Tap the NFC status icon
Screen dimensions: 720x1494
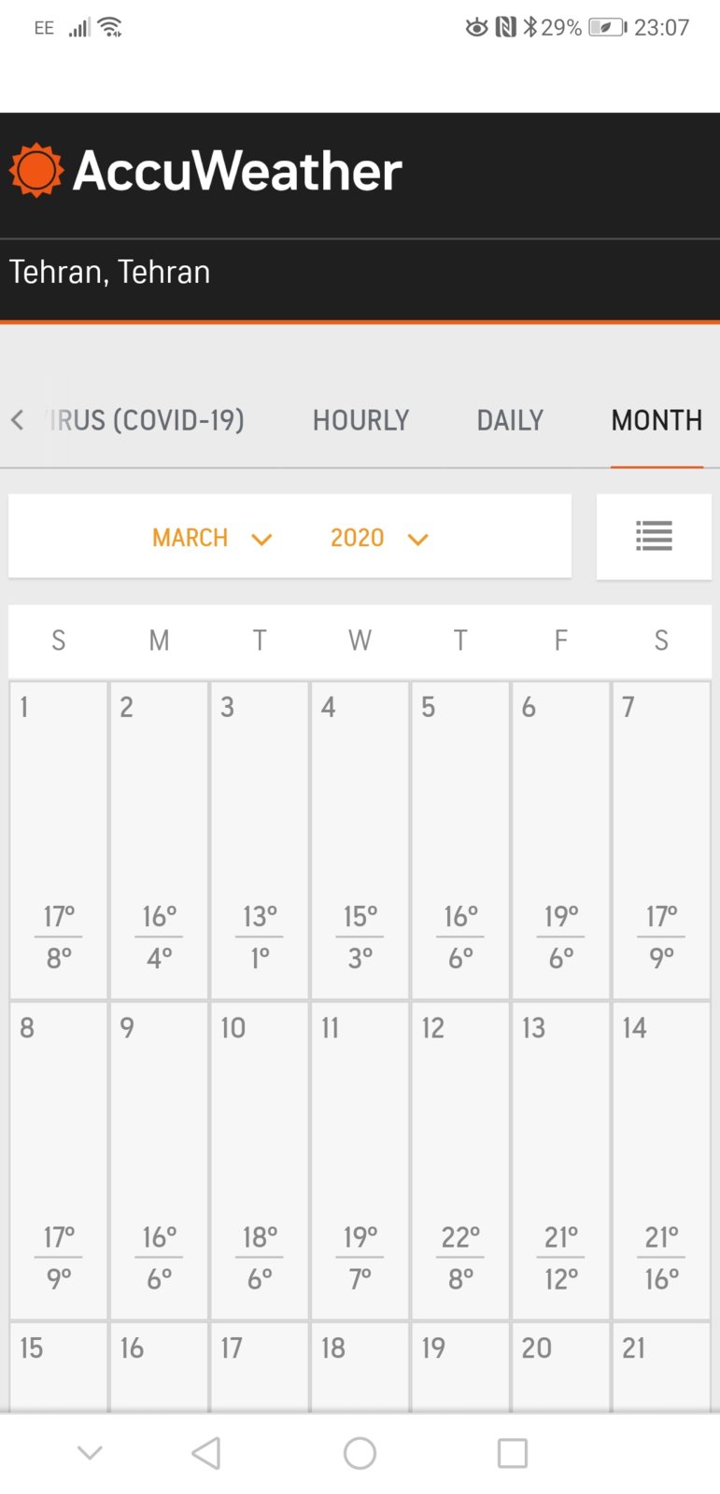[505, 27]
